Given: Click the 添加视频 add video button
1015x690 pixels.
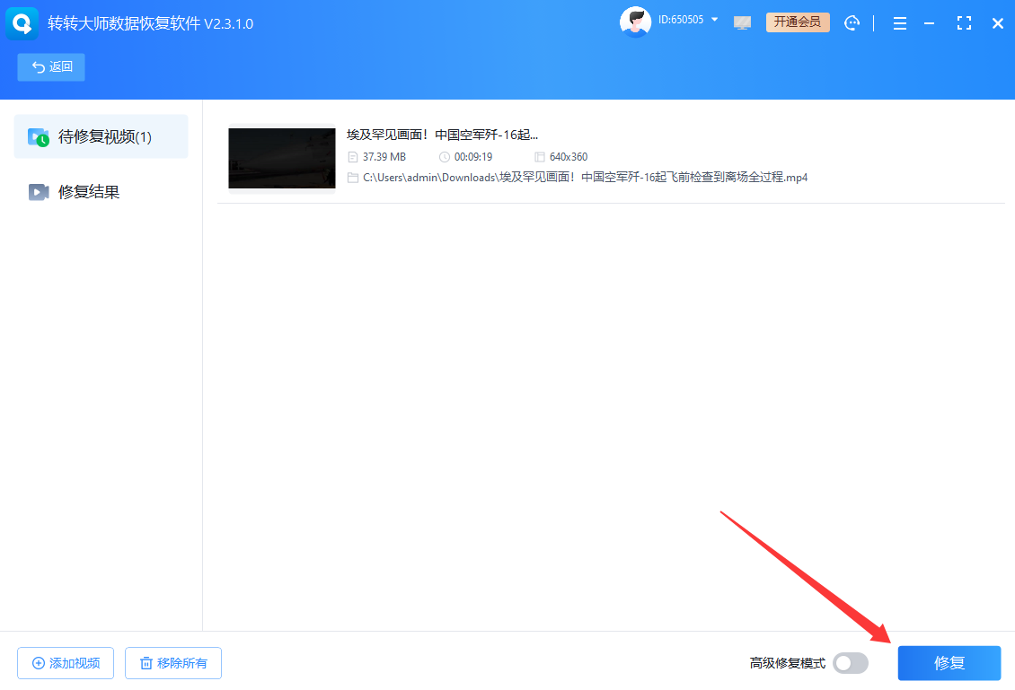Looking at the screenshot, I should click(x=66, y=663).
